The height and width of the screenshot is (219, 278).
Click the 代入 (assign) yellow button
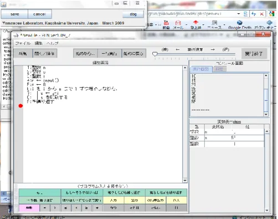[177, 200]
